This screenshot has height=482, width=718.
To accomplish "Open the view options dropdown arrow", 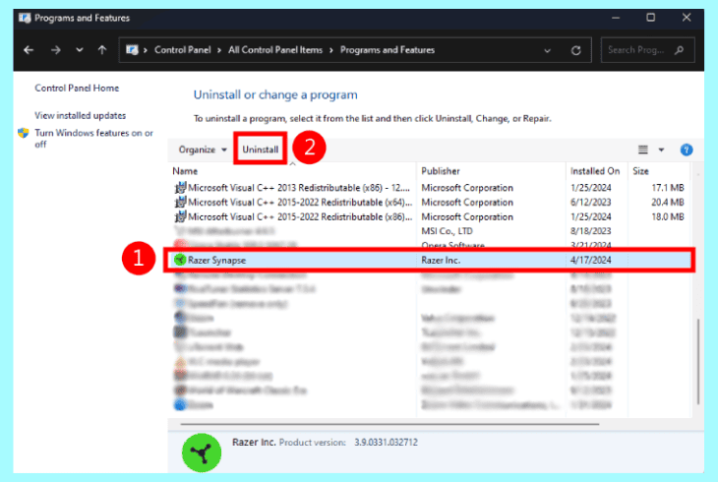I will (x=661, y=150).
